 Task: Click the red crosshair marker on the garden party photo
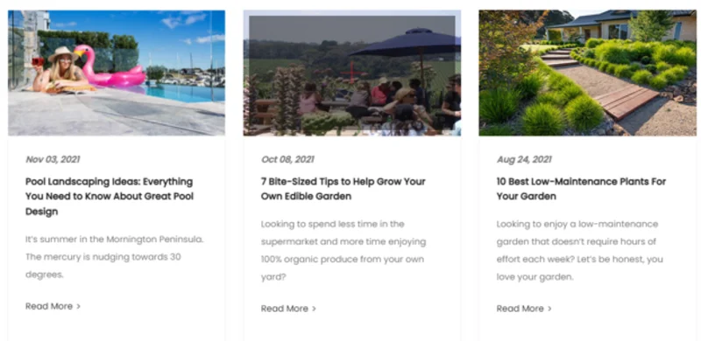[x=353, y=73]
